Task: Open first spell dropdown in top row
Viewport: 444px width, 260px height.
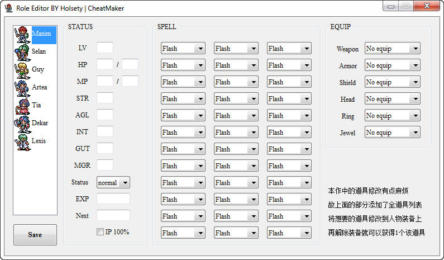Action: [x=183, y=49]
